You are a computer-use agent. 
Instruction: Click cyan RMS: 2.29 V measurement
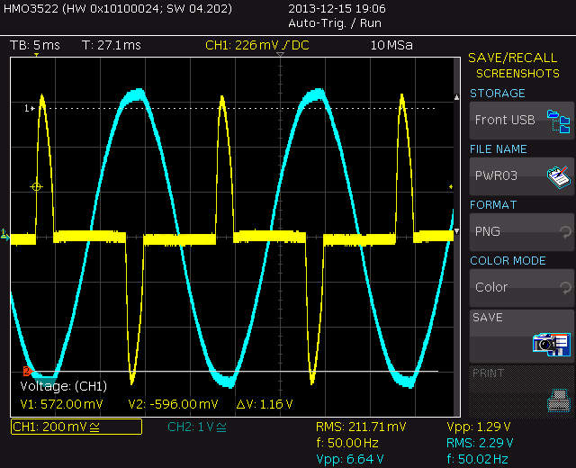(480, 443)
